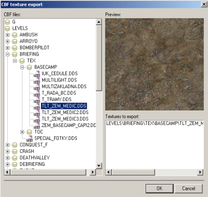This screenshot has height=197, width=208.
Task: Click the DDS icon beside SPECIAL_FOTKY.DDS
Action: pos(30,138)
